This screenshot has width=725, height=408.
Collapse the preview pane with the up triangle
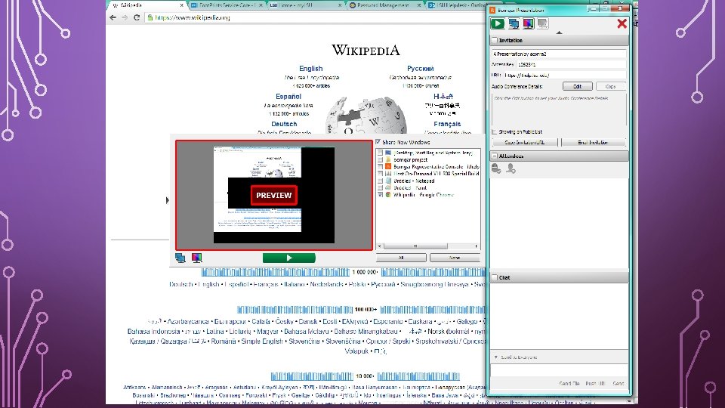559,32
